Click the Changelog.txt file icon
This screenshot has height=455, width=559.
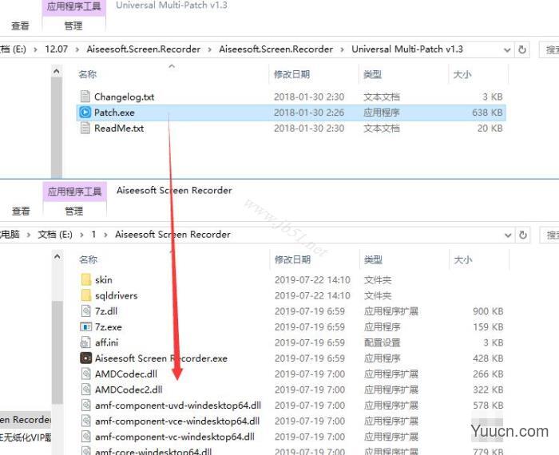pyautogui.click(x=85, y=97)
